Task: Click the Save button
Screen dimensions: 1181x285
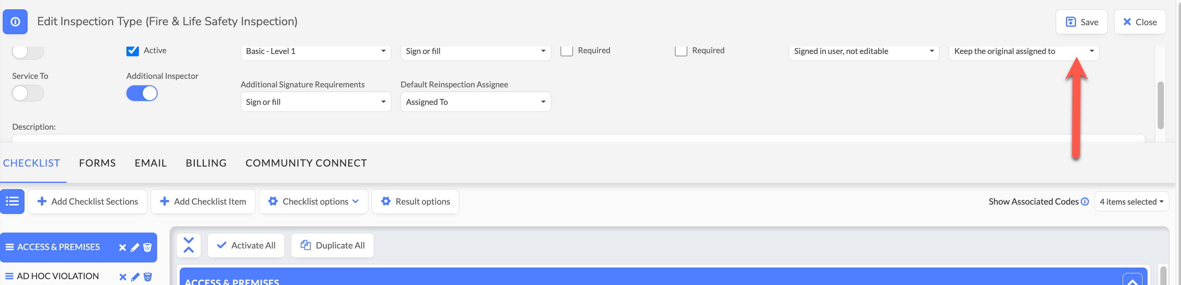Action: pos(1081,22)
